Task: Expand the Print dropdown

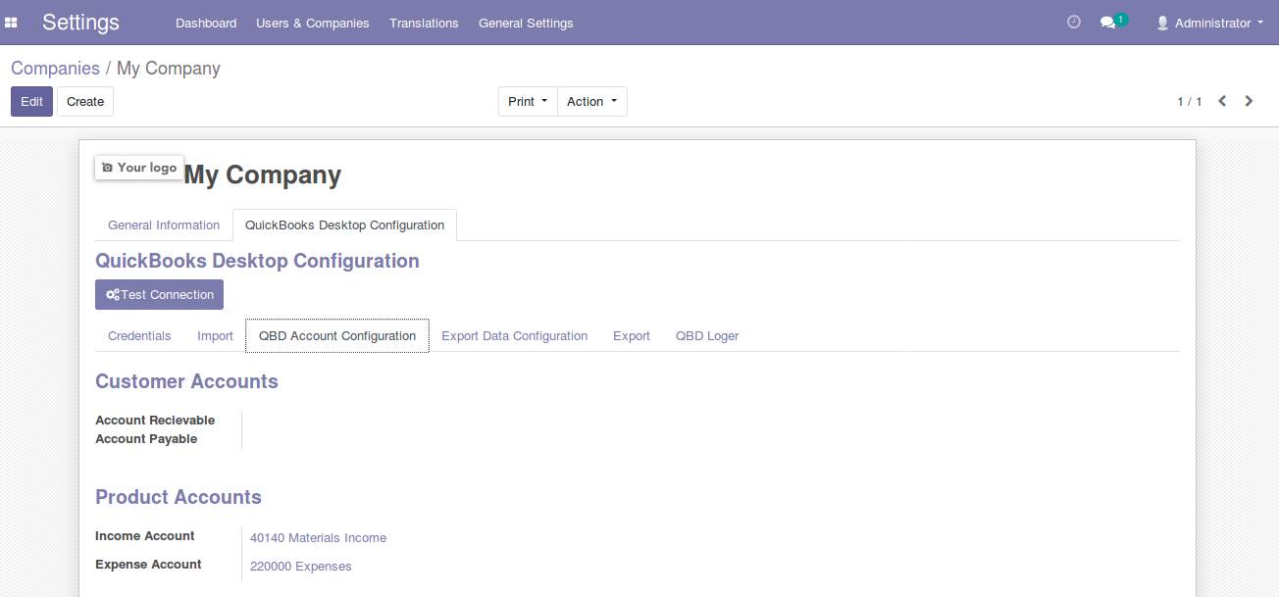Action: [x=528, y=102]
